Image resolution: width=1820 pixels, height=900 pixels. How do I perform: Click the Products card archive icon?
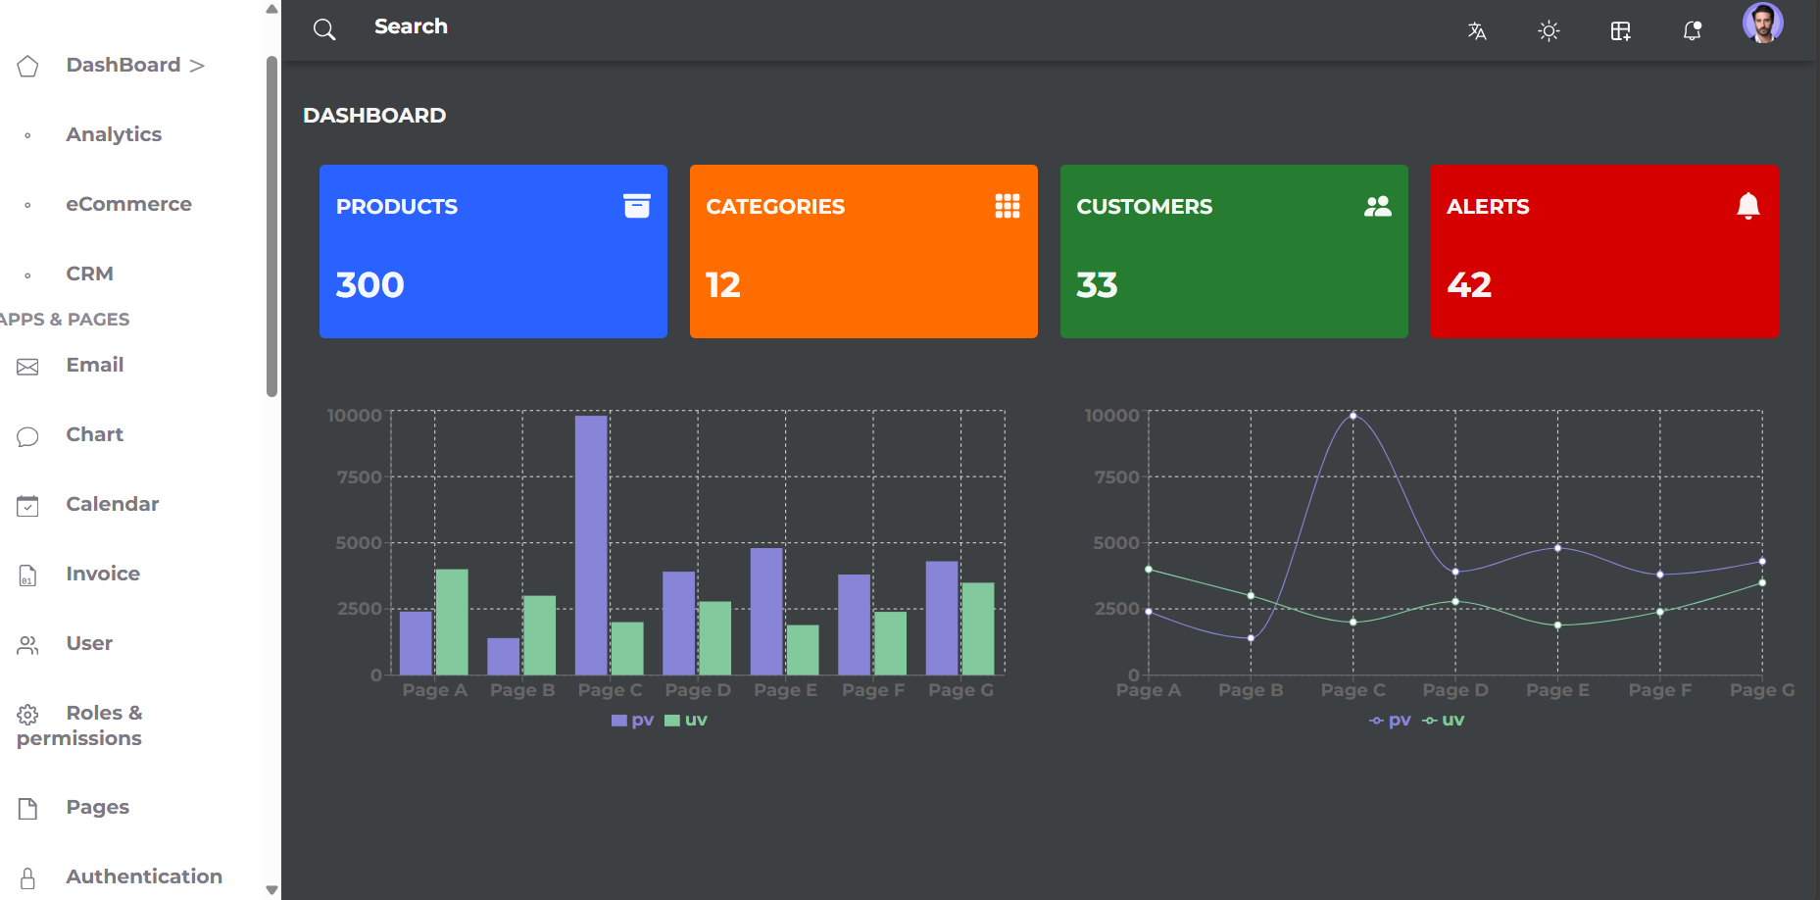pos(637,206)
